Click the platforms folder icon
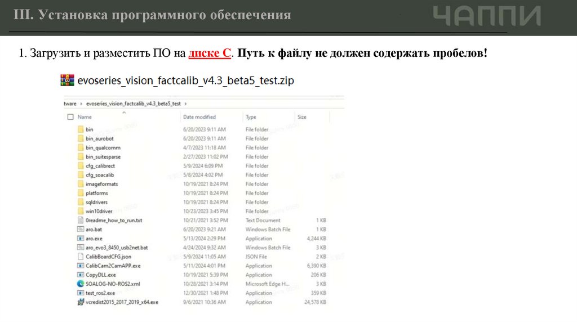577x323 pixels. click(81, 193)
